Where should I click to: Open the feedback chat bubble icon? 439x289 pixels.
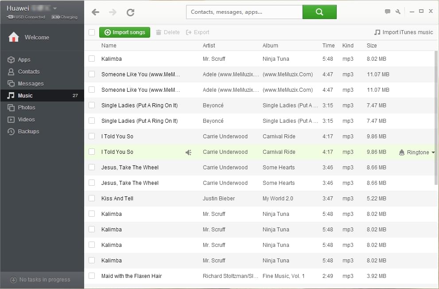(388, 12)
